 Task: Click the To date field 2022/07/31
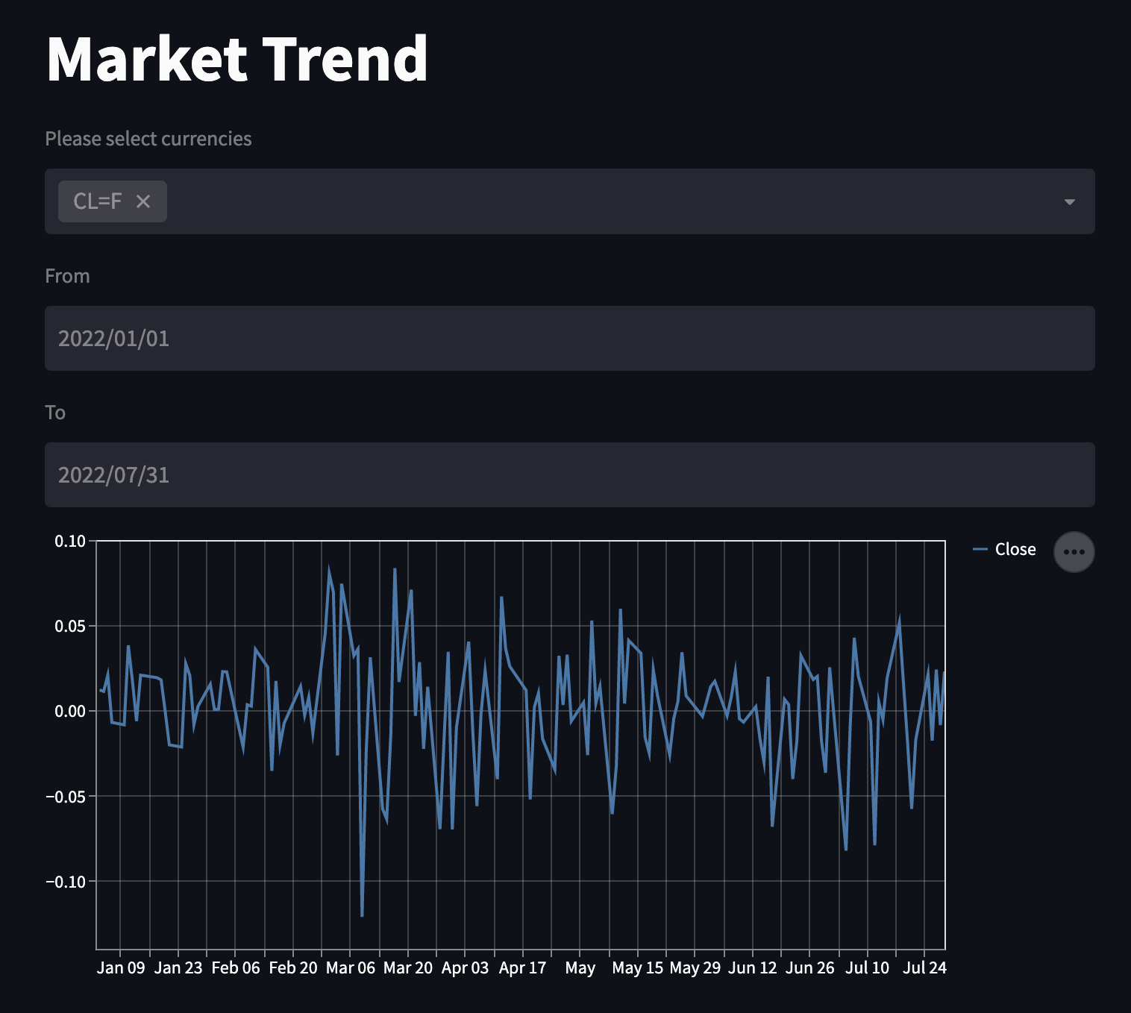[569, 475]
